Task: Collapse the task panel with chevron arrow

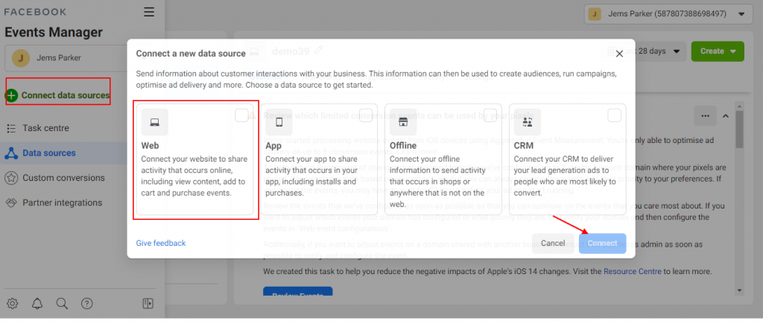Action: coord(725,115)
